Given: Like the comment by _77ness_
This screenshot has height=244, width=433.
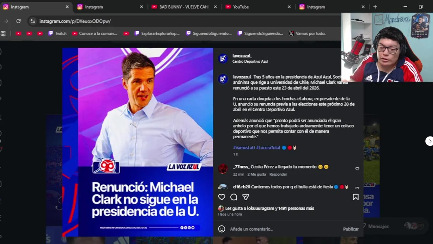Looking at the screenshot, I should [x=357, y=168].
